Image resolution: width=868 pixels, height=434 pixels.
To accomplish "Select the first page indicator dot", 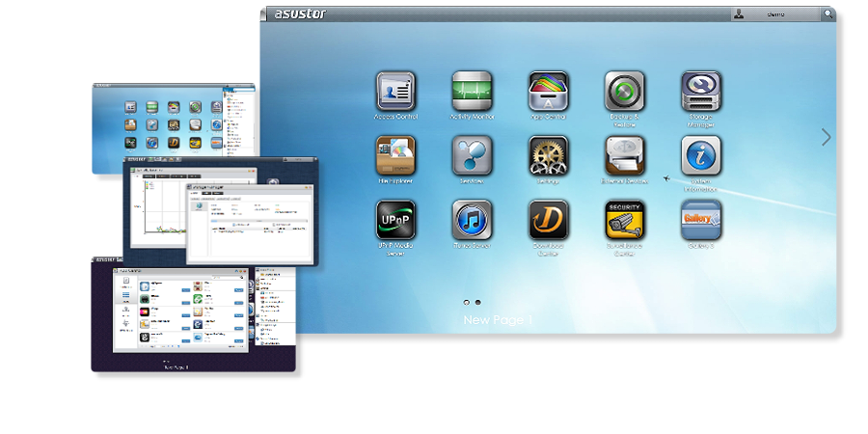I will click(466, 302).
